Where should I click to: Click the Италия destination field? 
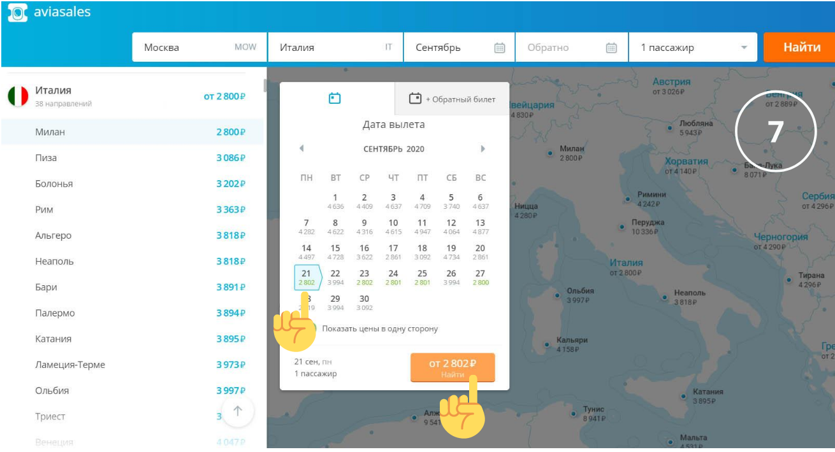coord(335,48)
